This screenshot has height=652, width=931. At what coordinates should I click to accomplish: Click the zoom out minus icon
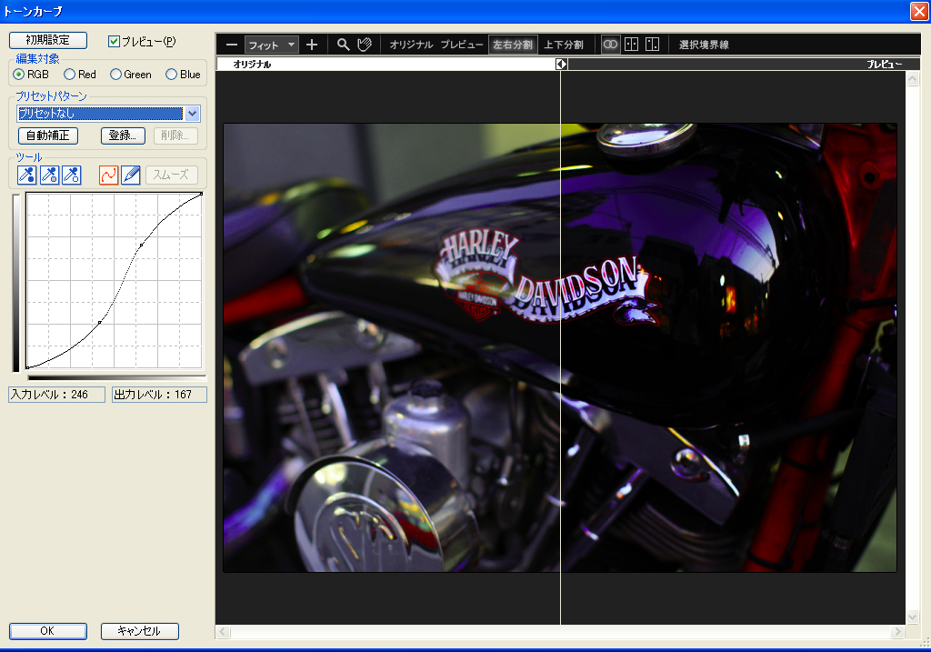[x=232, y=45]
